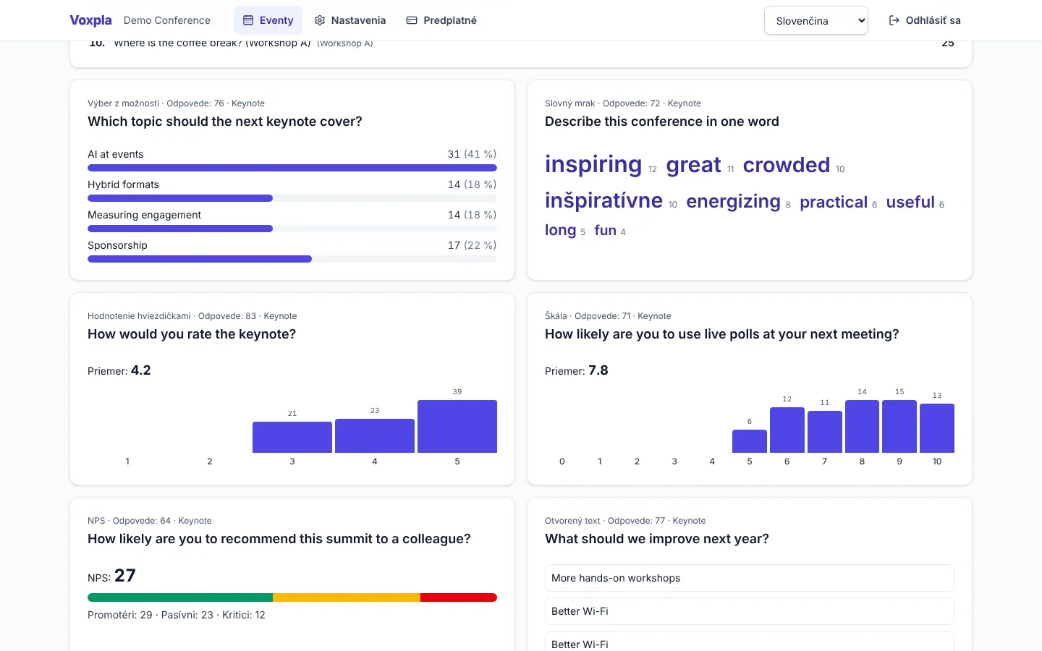
Task: Click the scale bar for value 5
Action: coord(750,441)
